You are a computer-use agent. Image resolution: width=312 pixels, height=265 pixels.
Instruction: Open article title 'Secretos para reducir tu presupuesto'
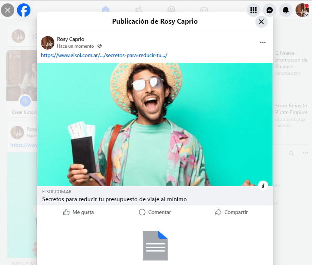[x=114, y=199]
